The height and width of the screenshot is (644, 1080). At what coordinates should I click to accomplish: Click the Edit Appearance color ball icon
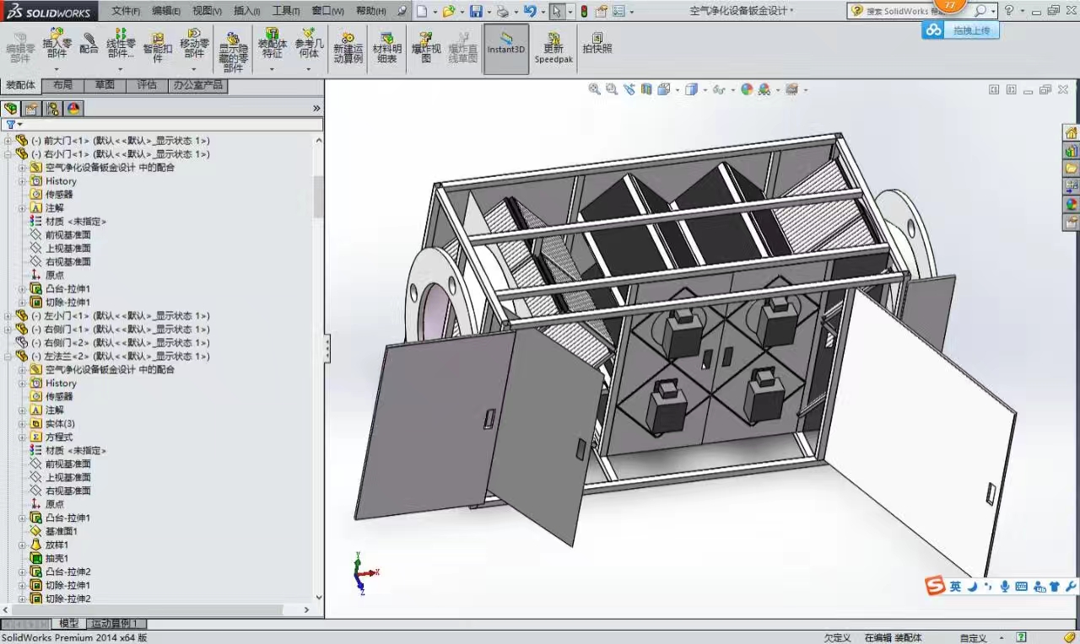coord(747,89)
